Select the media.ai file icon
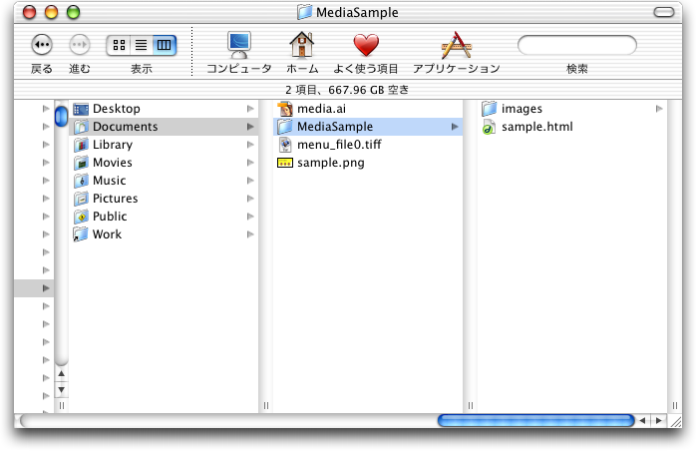696x451 pixels. point(285,109)
